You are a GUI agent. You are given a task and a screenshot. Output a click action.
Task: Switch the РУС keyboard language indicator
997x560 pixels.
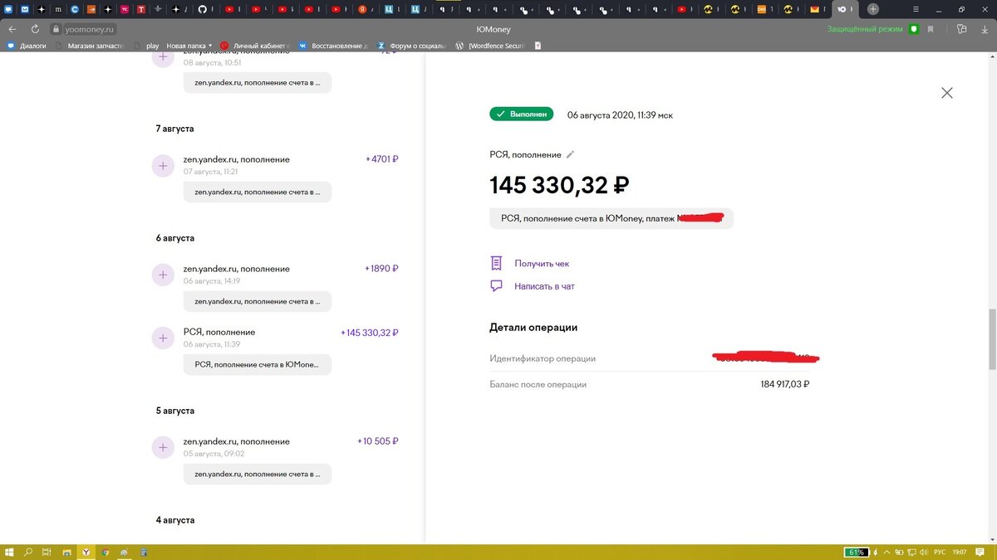(940, 552)
